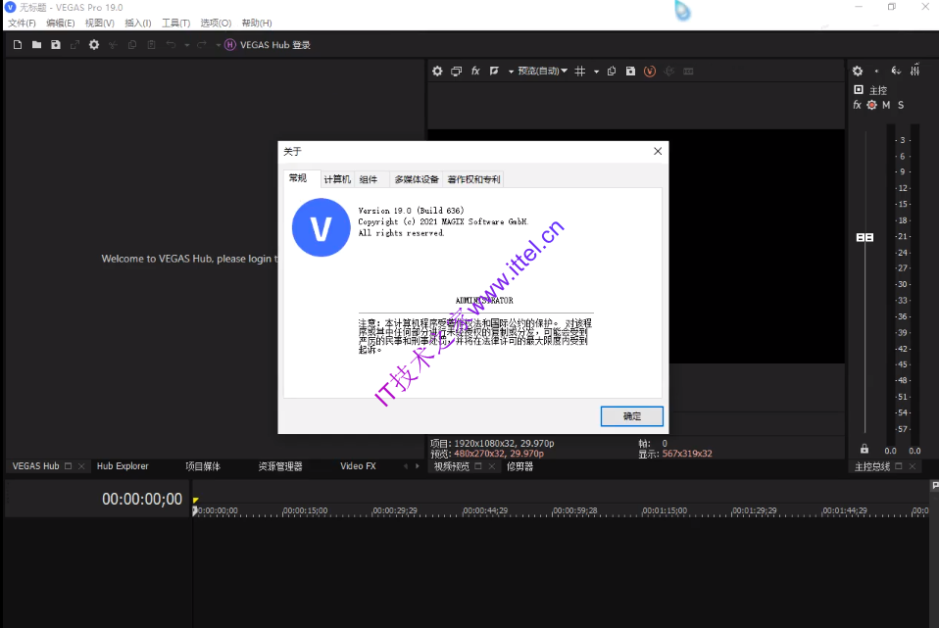Toggle Solo (S) on the master bus
The width and height of the screenshot is (939, 628).
coord(901,106)
